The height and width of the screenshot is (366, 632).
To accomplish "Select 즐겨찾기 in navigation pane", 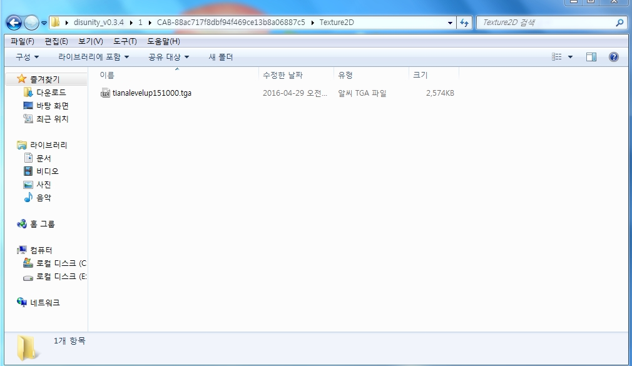I will tap(44, 79).
